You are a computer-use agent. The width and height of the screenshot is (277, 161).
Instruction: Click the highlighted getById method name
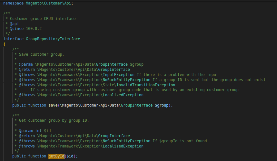point(56,156)
